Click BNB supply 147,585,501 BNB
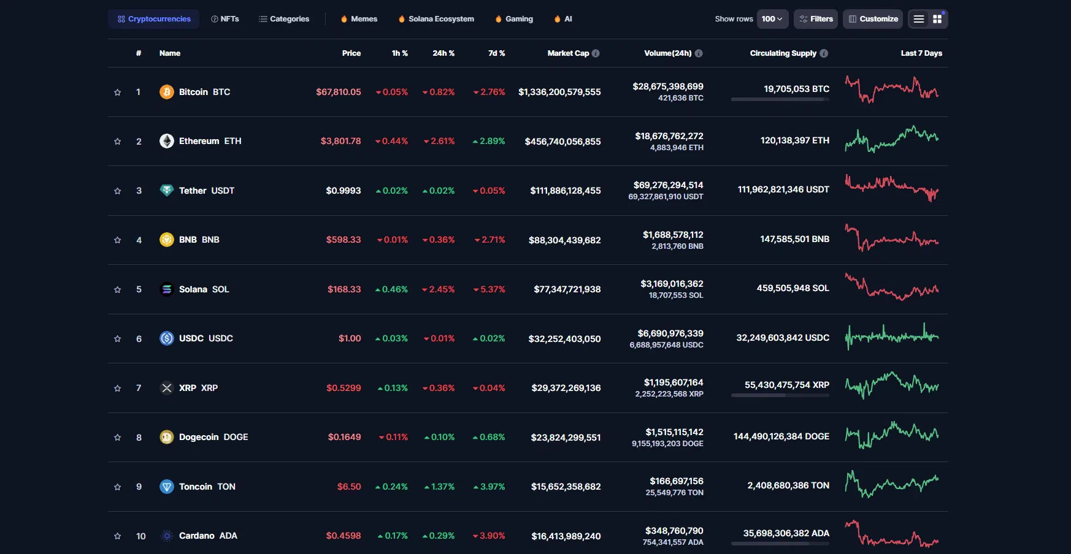The height and width of the screenshot is (554, 1071). click(x=795, y=239)
